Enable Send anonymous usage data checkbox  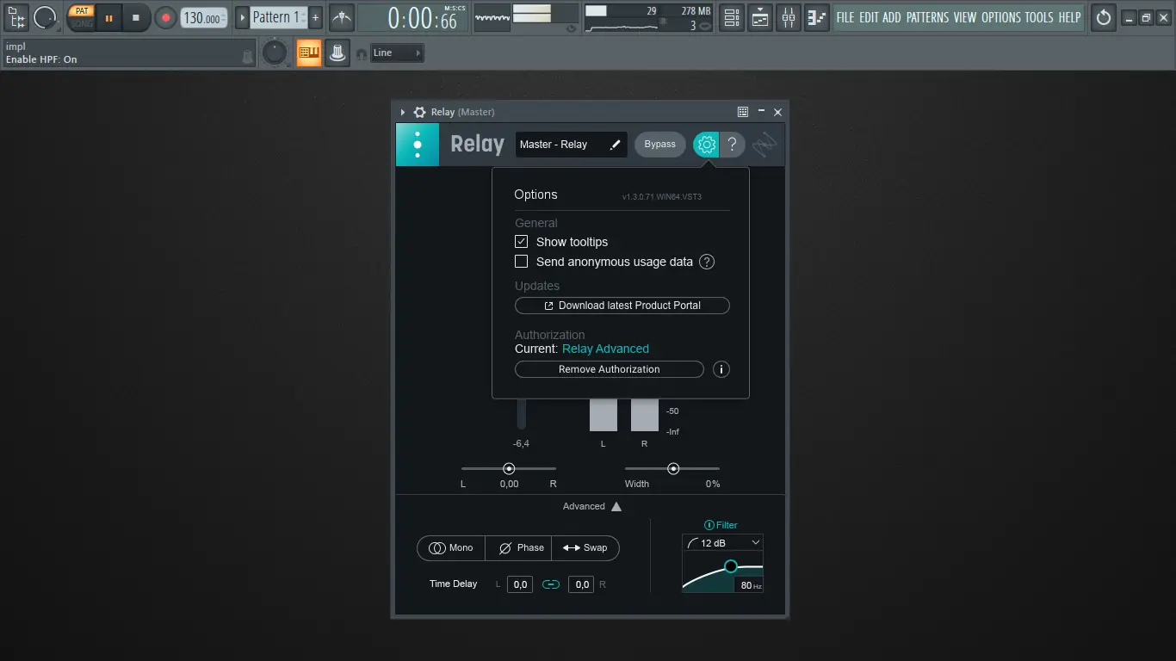(x=522, y=262)
